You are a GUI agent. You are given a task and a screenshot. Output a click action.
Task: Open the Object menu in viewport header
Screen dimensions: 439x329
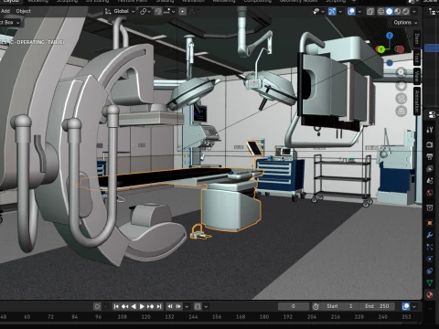click(23, 11)
